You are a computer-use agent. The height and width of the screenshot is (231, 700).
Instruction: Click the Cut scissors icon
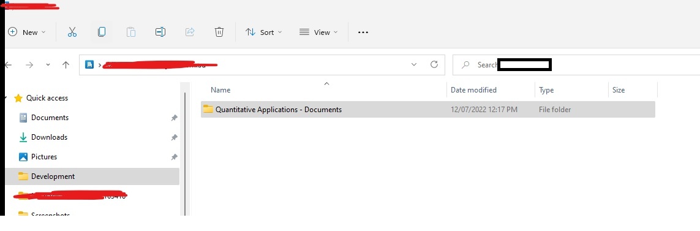click(x=72, y=32)
